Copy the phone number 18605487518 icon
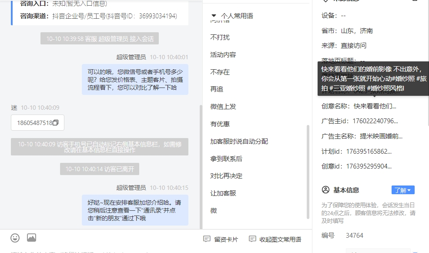429x253 pixels. coord(56,123)
